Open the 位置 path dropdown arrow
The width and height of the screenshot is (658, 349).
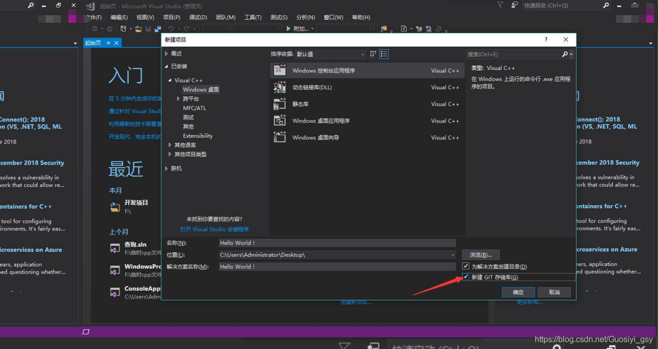453,255
